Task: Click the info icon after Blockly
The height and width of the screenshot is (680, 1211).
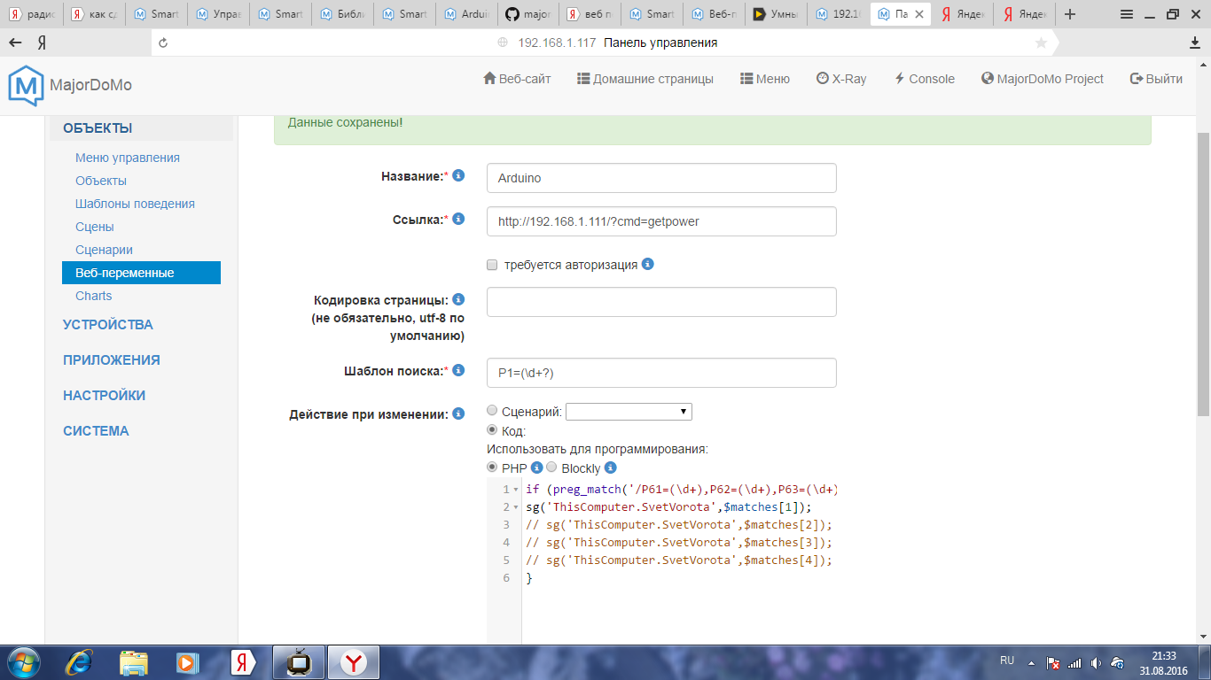Action: pyautogui.click(x=610, y=467)
